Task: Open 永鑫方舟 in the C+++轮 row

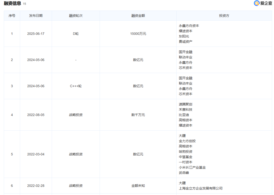Action: (x=185, y=89)
